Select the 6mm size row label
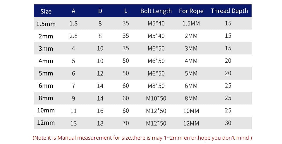The image size is (282, 144). click(x=46, y=86)
